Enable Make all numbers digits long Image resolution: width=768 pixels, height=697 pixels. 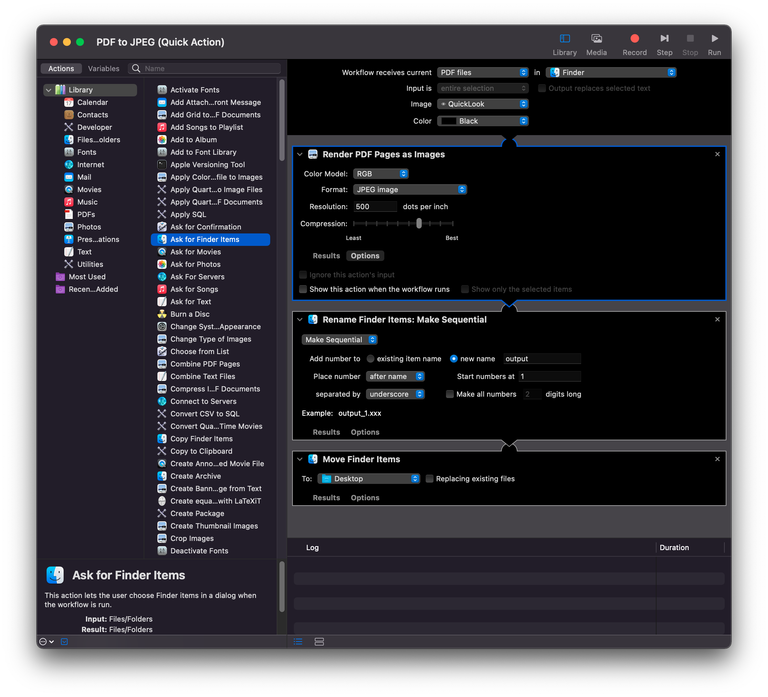pos(450,394)
